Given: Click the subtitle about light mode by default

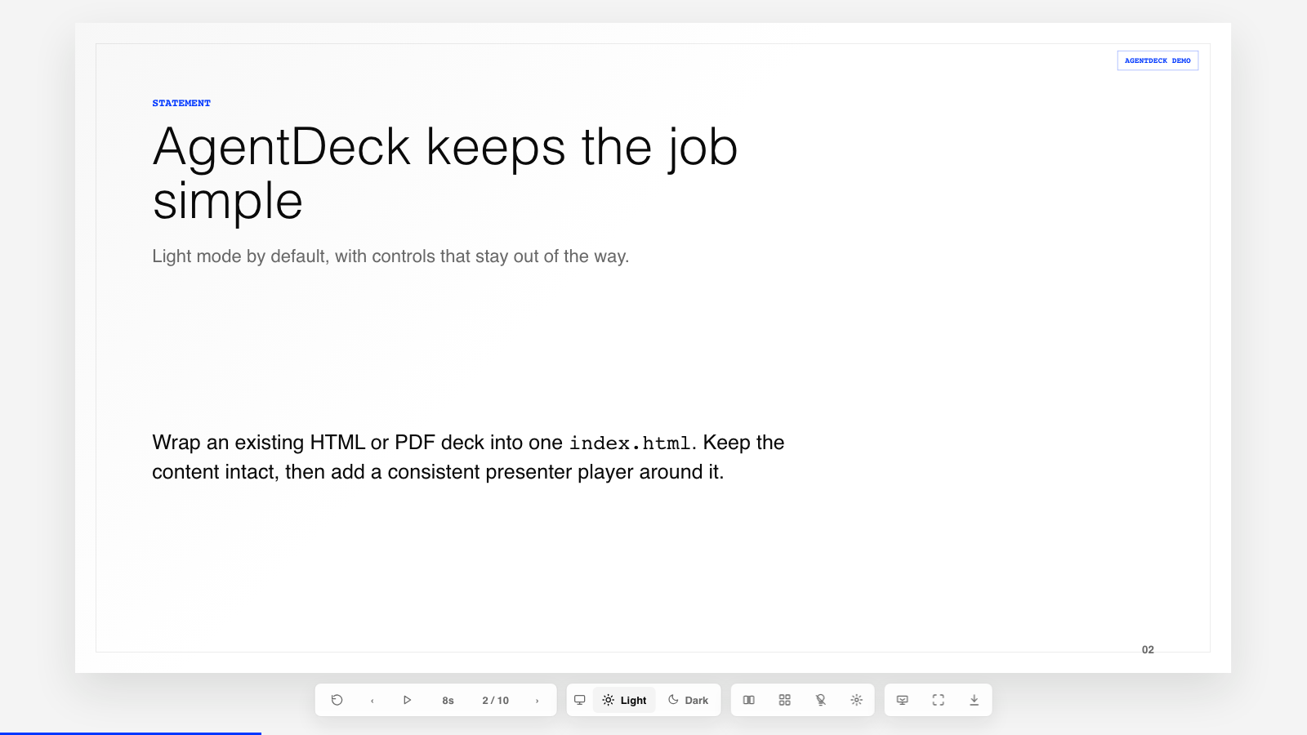Looking at the screenshot, I should coord(390,256).
